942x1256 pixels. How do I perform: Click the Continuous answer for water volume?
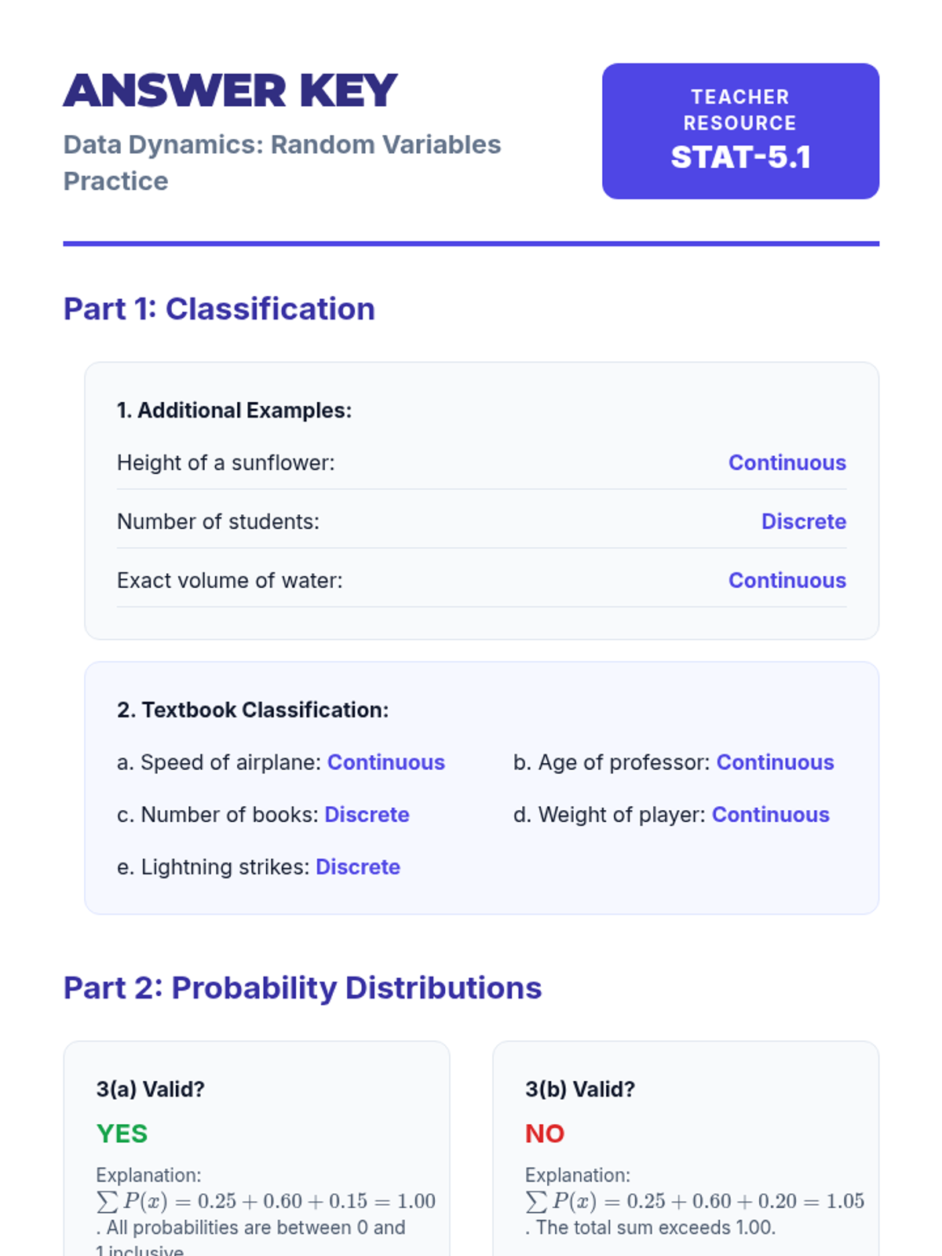[787, 580]
